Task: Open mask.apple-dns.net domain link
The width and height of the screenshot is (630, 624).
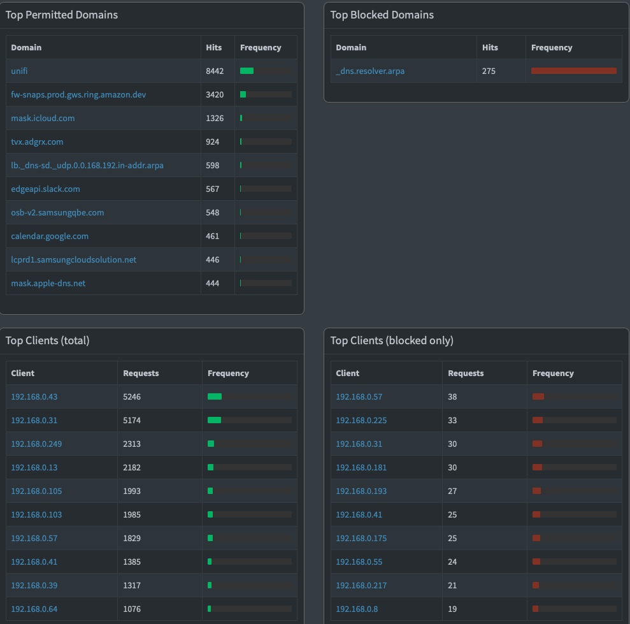Action: [48, 283]
